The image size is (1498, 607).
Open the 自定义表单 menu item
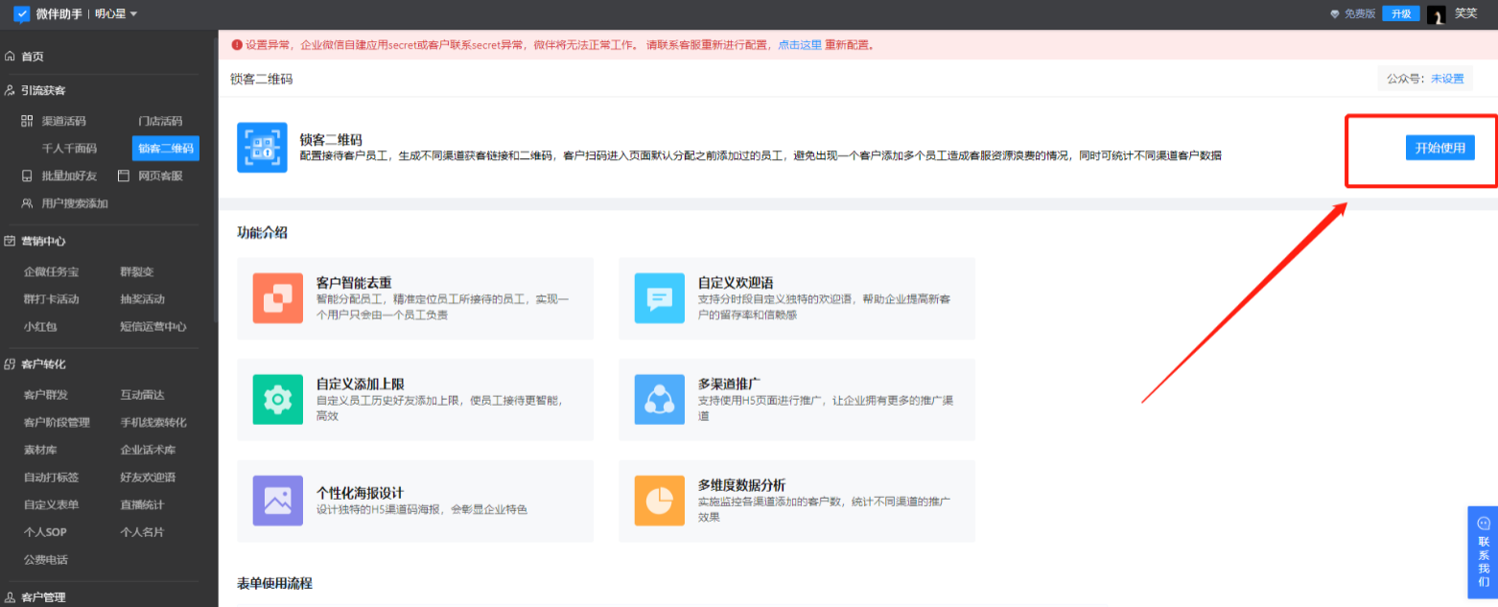click(51, 504)
